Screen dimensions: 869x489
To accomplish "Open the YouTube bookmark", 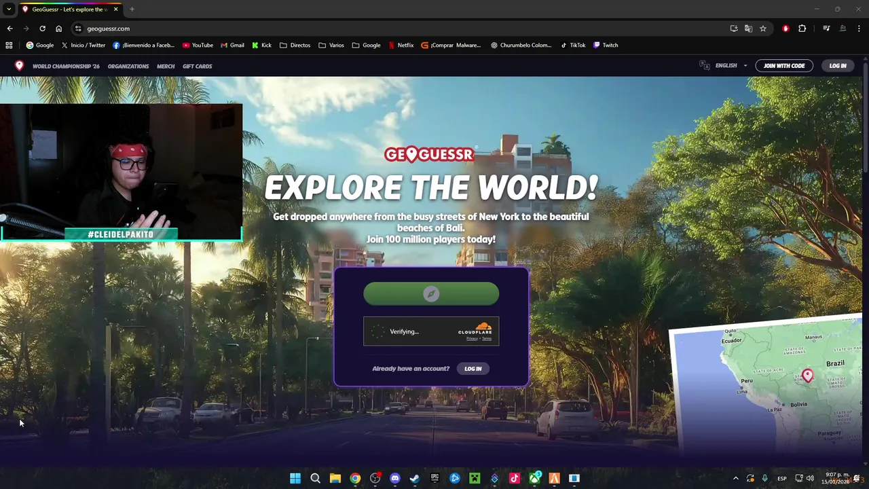I will [x=198, y=46].
